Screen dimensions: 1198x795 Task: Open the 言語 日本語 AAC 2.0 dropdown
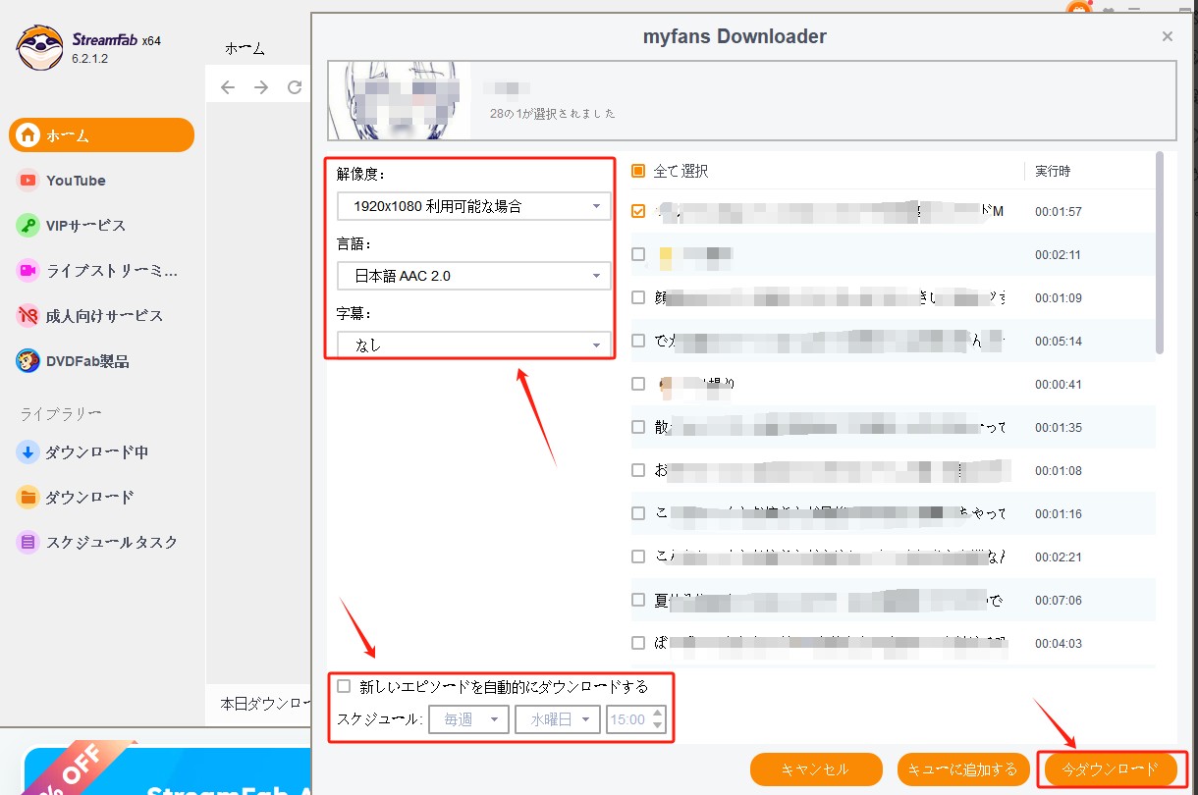click(x=473, y=276)
